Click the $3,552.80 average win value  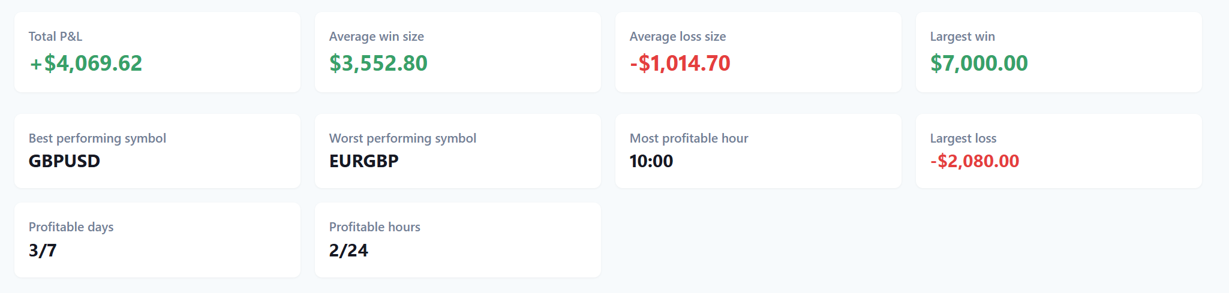[378, 63]
